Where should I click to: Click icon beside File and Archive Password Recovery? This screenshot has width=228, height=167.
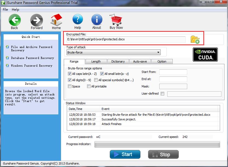(x=7, y=47)
